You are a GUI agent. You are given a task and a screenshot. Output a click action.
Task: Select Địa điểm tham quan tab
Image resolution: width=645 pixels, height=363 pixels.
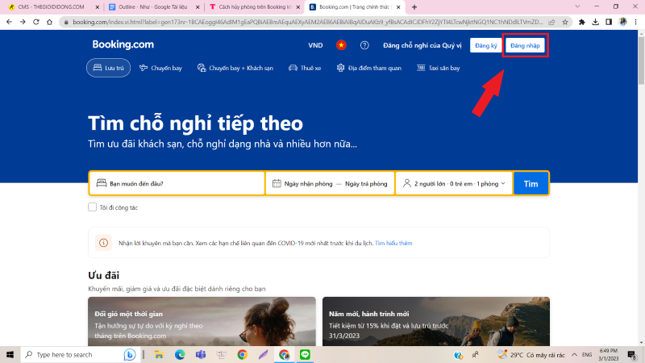(x=369, y=68)
